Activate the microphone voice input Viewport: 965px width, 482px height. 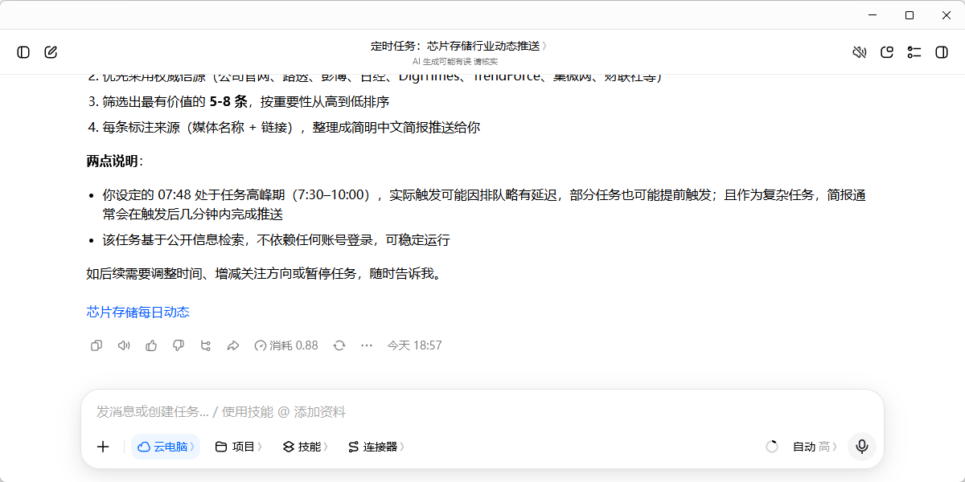(x=862, y=447)
